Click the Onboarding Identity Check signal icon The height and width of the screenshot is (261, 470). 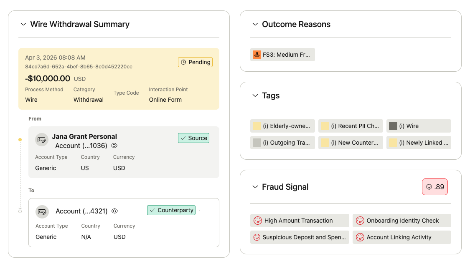tap(360, 221)
